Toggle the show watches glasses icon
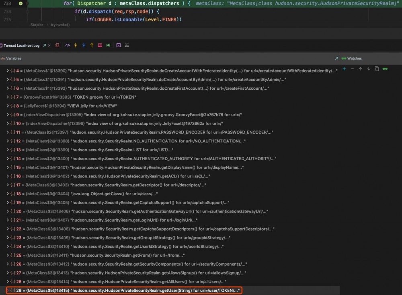 385,69
